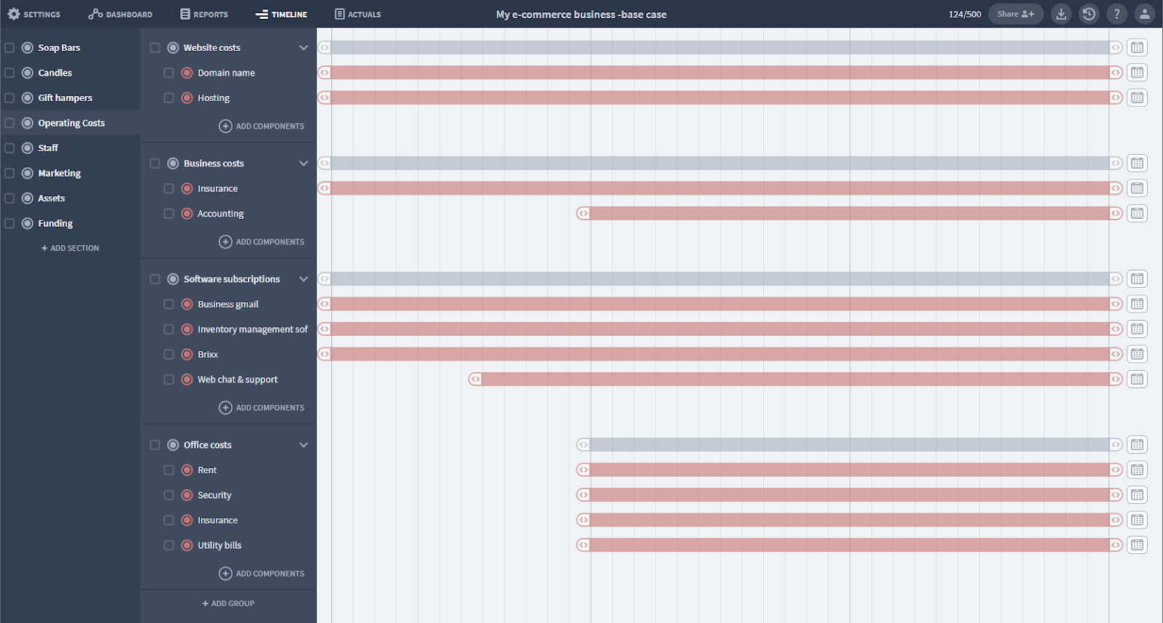
Task: Click Add Components under Business costs
Action: point(262,241)
